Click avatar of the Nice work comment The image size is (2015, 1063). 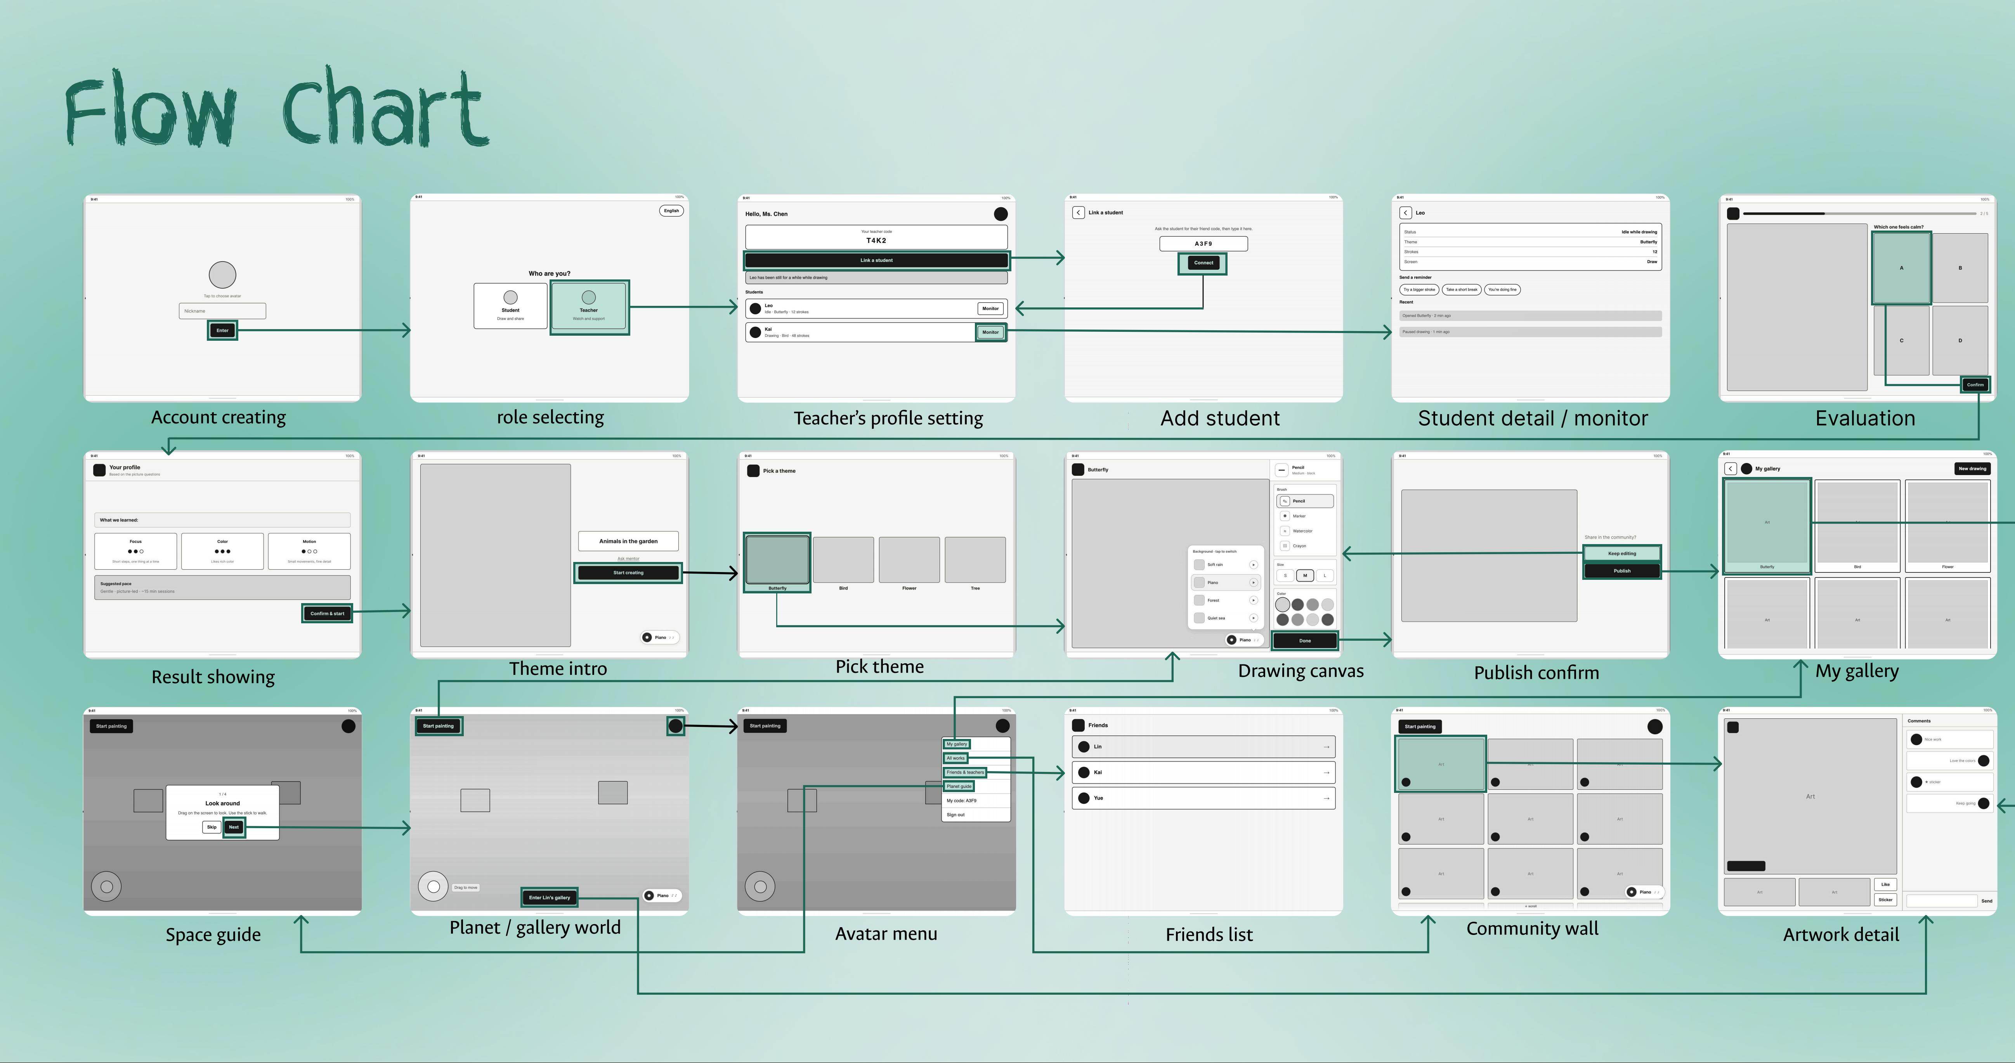1916,739
